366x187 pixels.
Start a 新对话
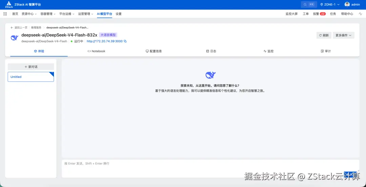point(31,67)
